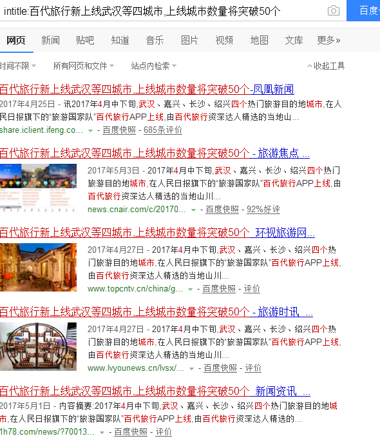This screenshot has width=380, height=445.
Task: Click the 92%好评 rating link
Action: click(263, 209)
